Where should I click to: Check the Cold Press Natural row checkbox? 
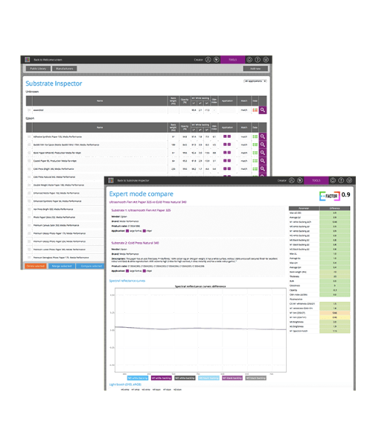[x=29, y=177]
